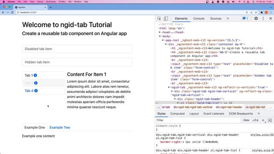Open the Computed styles tab
The height and width of the screenshot is (154, 274).
177,114
